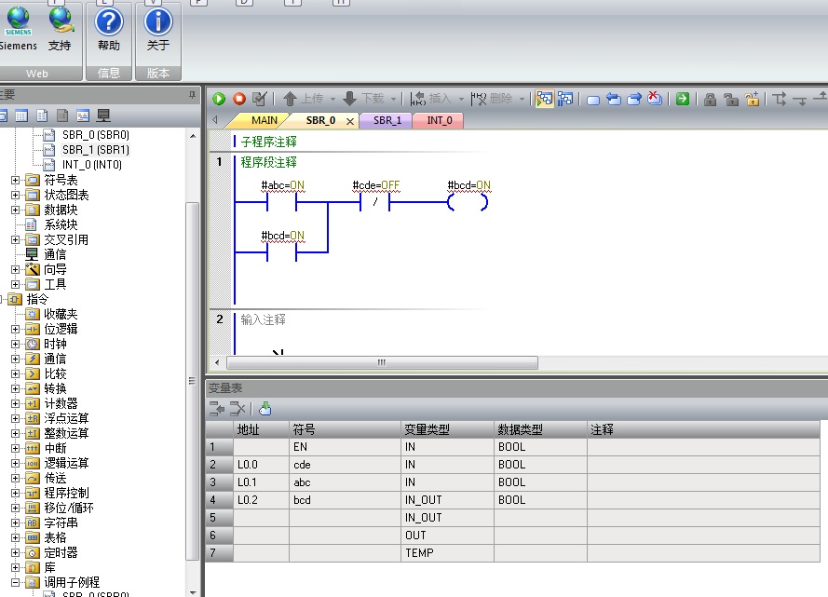Viewport: 828px width, 597px height.
Task: Add a row icon in variable table
Action: coord(216,409)
